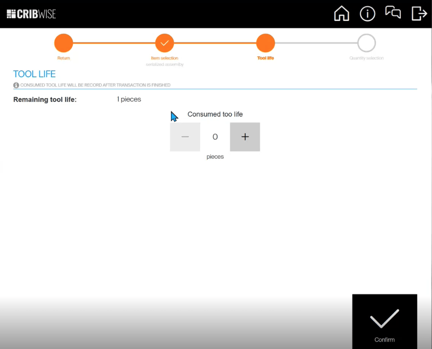The height and width of the screenshot is (349, 432).
Task: Click the Remaining tool life label
Action: point(45,99)
